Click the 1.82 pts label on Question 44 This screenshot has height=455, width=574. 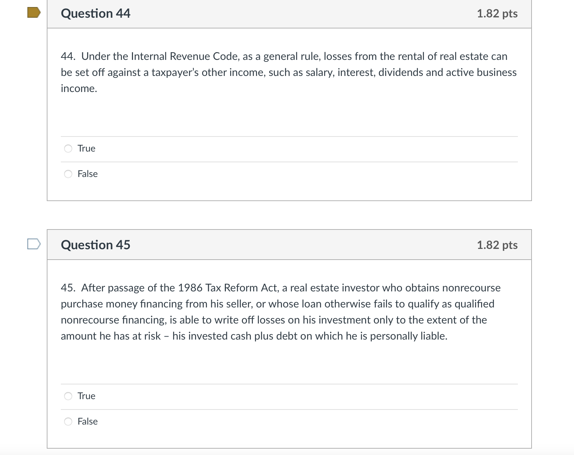pos(497,13)
